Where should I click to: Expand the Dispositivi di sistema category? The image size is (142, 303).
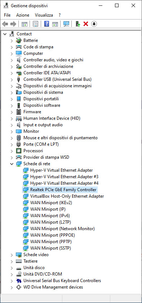[12, 93]
